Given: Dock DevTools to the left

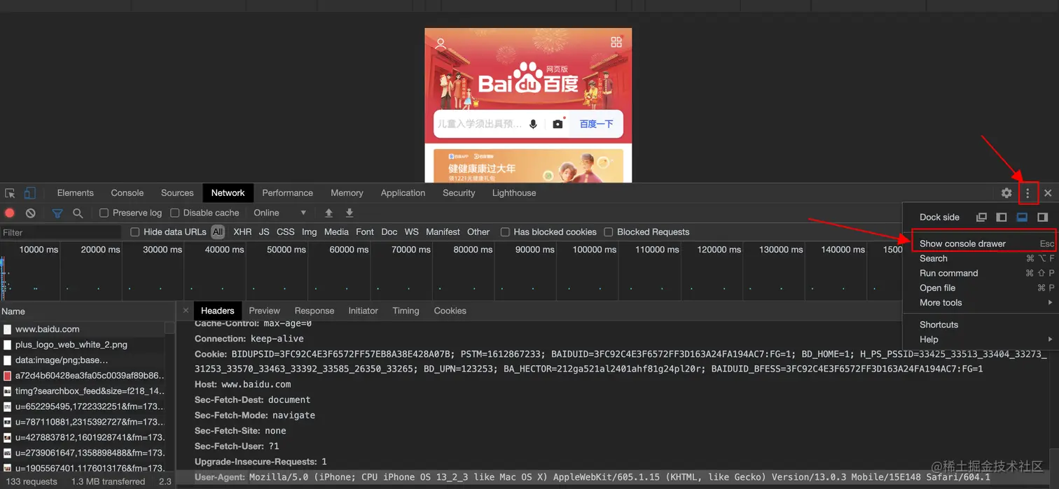Looking at the screenshot, I should (x=1002, y=217).
